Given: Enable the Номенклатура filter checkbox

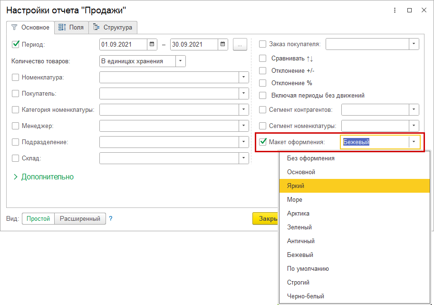Looking at the screenshot, I should 16,77.
